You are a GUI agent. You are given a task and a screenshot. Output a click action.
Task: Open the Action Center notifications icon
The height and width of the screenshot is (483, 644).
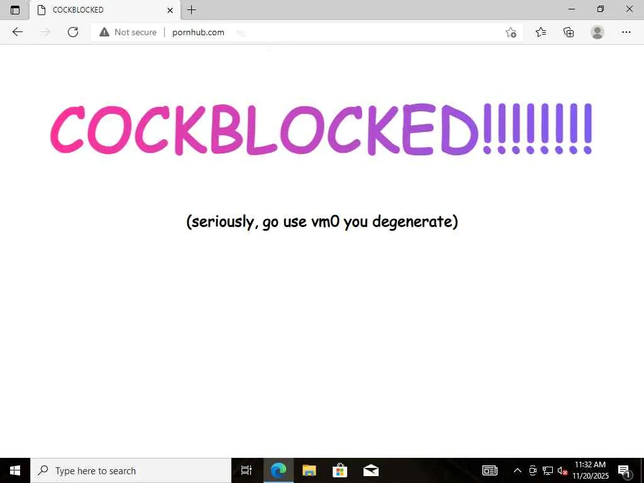tap(623, 470)
